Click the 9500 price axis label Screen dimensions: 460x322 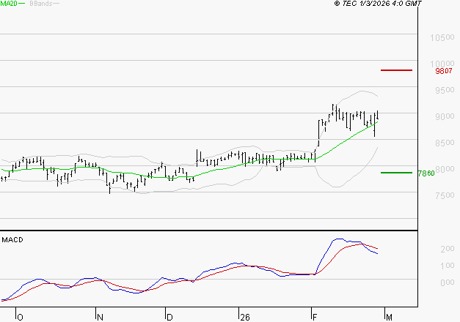coord(445,90)
